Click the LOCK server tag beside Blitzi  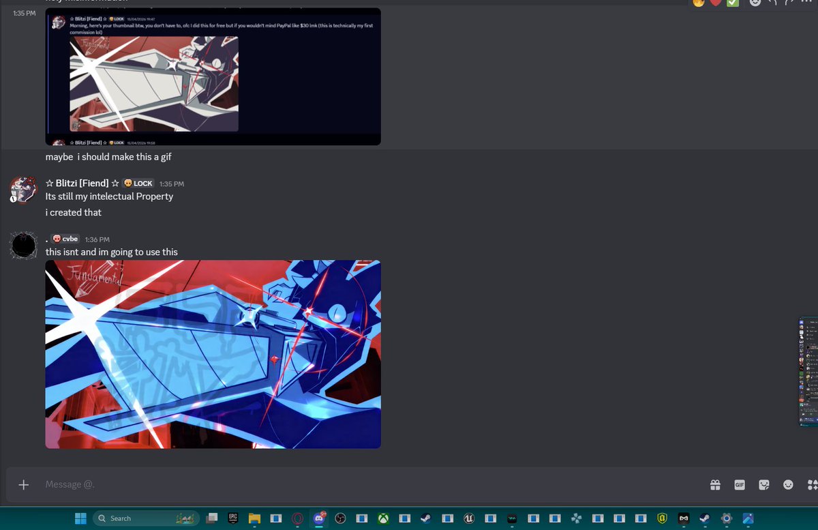(139, 183)
